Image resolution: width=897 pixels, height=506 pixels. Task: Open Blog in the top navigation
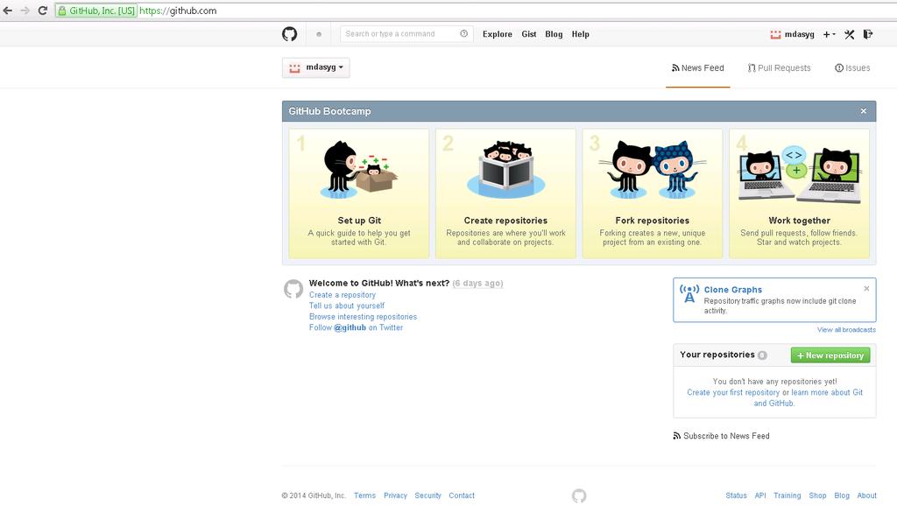point(554,34)
